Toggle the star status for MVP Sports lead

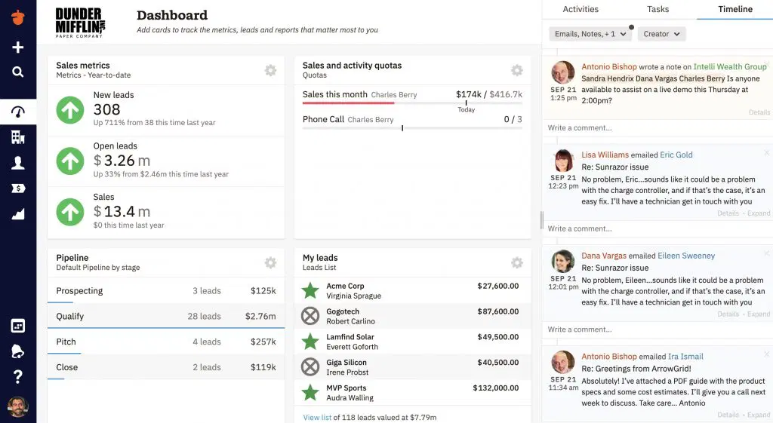(x=310, y=392)
